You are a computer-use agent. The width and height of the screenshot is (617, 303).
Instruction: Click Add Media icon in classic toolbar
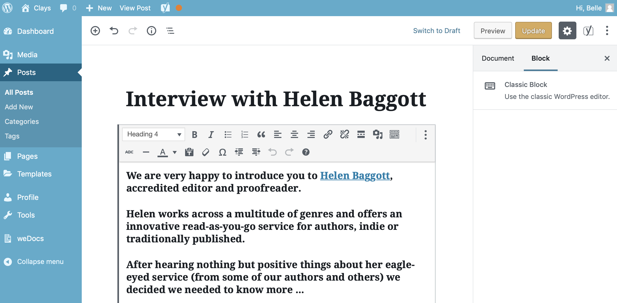tap(378, 135)
